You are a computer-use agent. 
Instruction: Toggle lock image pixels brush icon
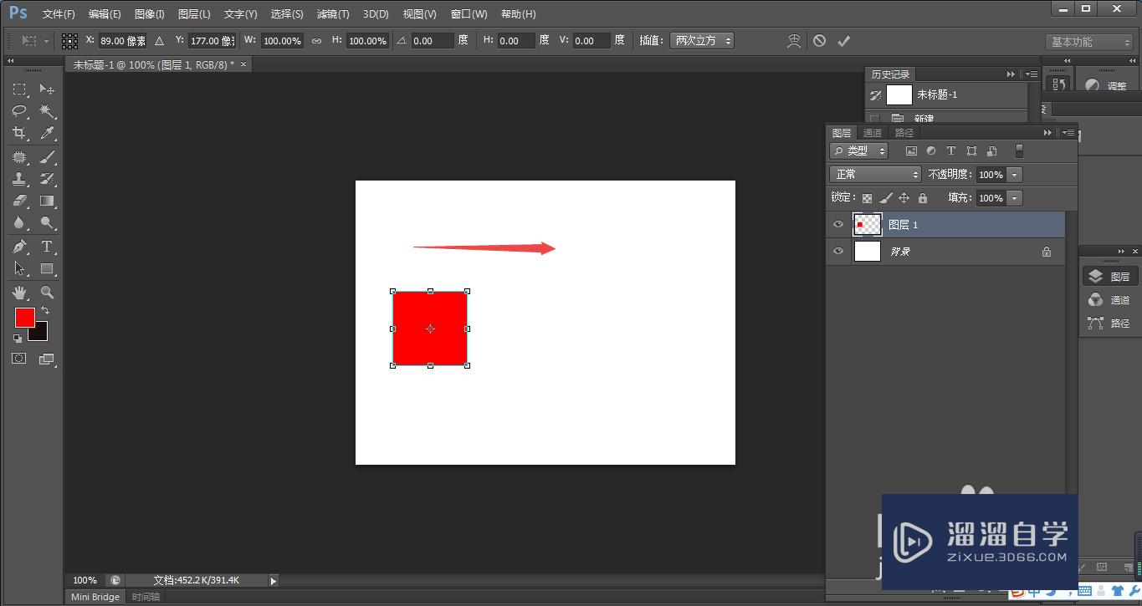click(x=886, y=198)
